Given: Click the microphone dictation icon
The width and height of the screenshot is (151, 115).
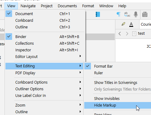Looking at the screenshot, I should pos(136,14).
